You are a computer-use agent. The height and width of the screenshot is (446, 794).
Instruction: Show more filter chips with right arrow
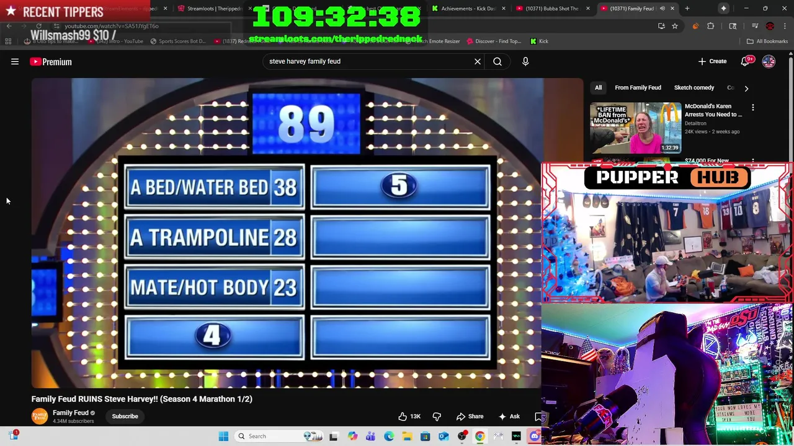coord(746,88)
